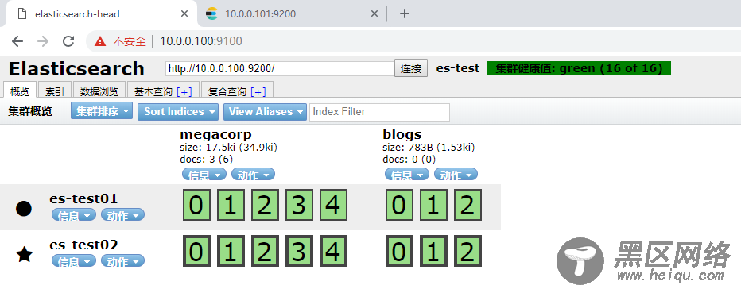Image resolution: width=741 pixels, height=289 pixels.
Task: Click the master star icon for es-test02
Action: (24, 255)
